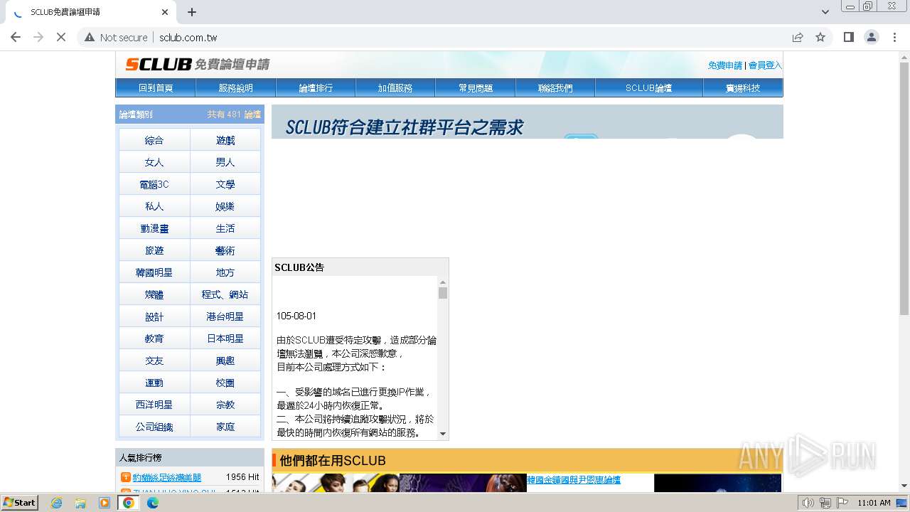This screenshot has width=910, height=512.
Task: Select the 私人 forum category
Action: pyautogui.click(x=154, y=207)
